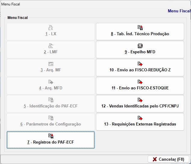Click the greyed arrow icon above Arq. MFD
The image size is (191, 164).
pos(51,82)
